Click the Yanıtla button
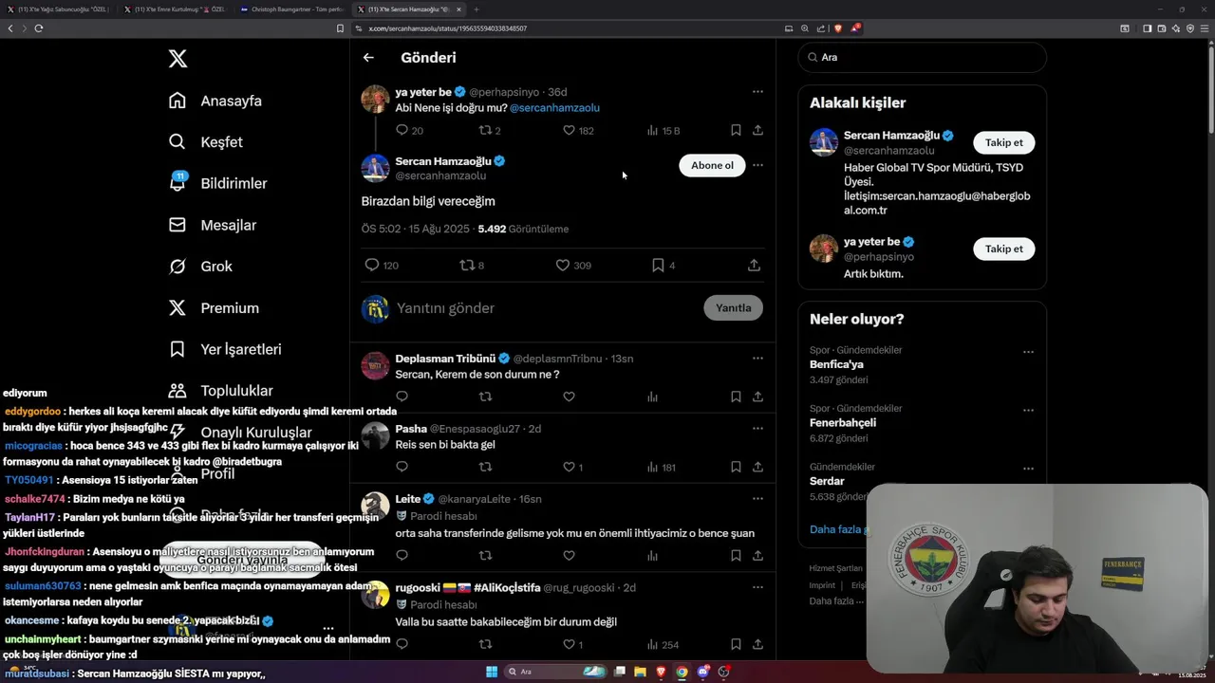The image size is (1215, 683). pos(733,307)
